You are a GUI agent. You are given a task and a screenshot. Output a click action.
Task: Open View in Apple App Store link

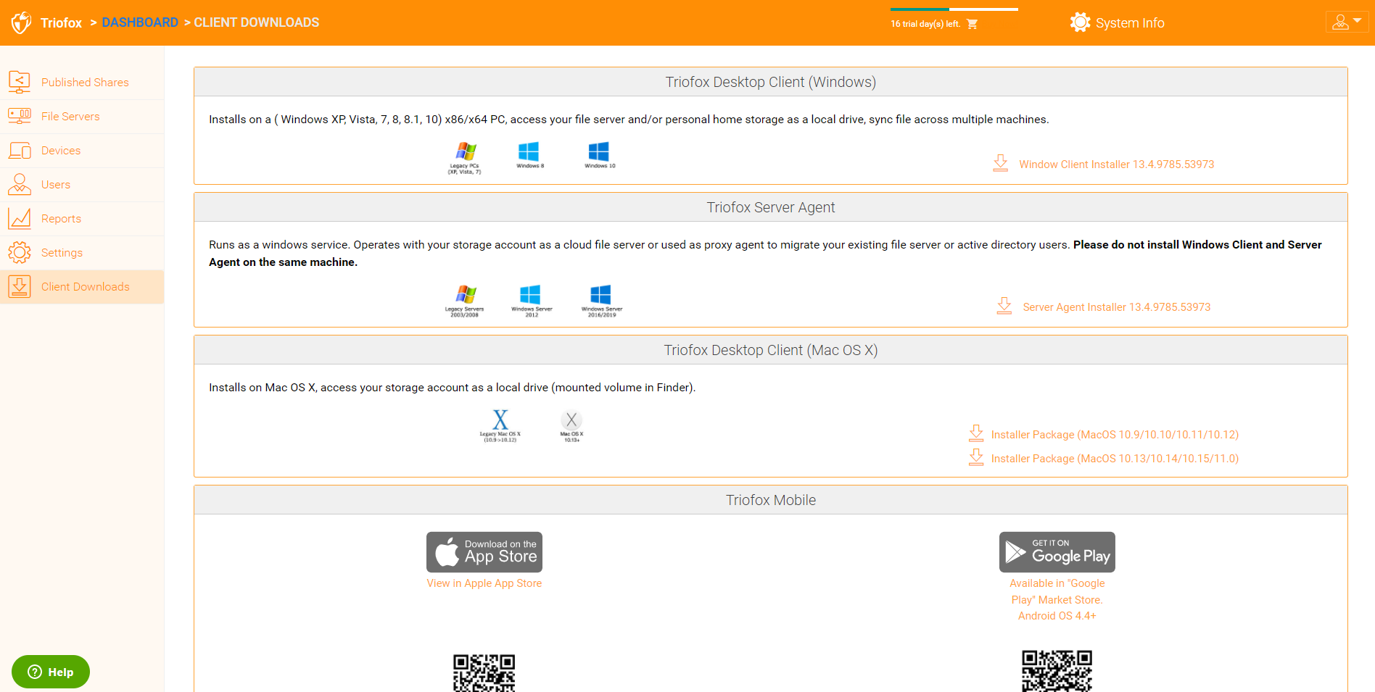(x=484, y=583)
